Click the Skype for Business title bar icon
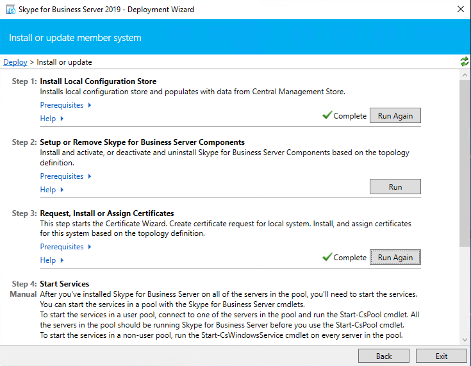This screenshot has height=366, width=471. [9, 9]
